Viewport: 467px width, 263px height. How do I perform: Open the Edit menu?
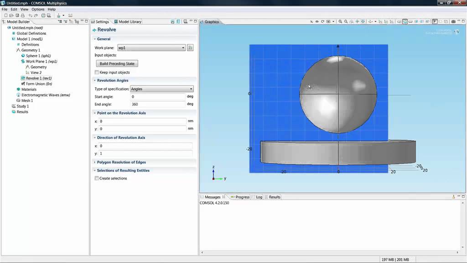tap(14, 9)
